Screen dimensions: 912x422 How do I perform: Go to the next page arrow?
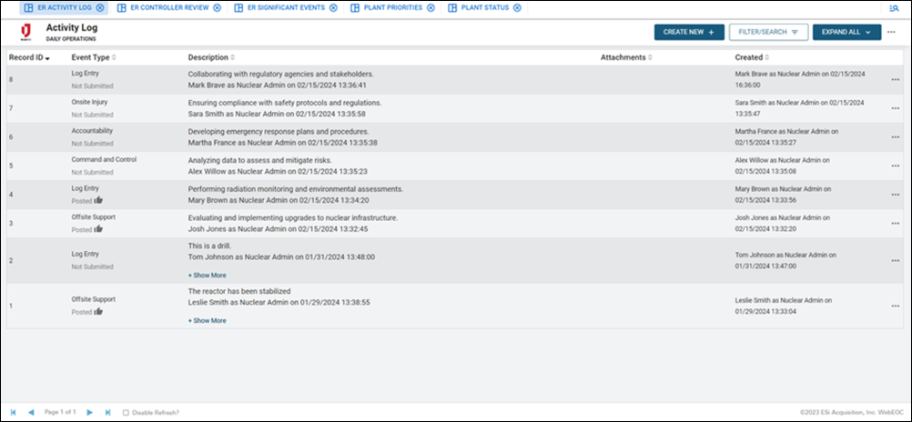89,412
